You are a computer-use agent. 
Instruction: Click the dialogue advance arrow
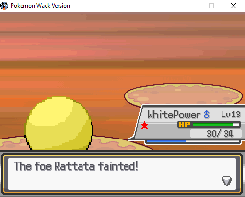[x=227, y=181]
